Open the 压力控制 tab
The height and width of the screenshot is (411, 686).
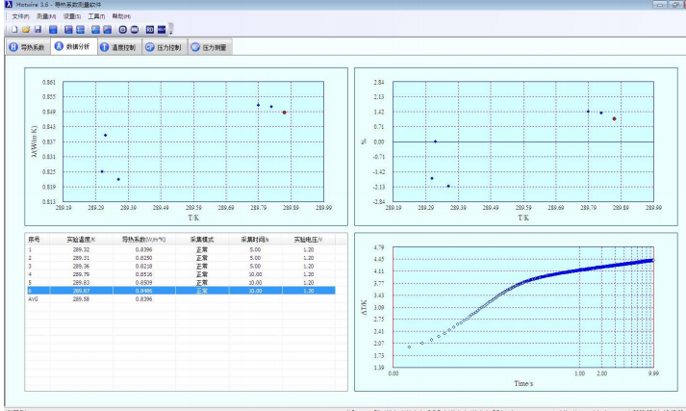[165, 47]
